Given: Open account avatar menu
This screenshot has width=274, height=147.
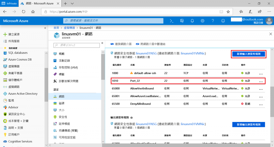Looking at the screenshot, I should 269,21.
